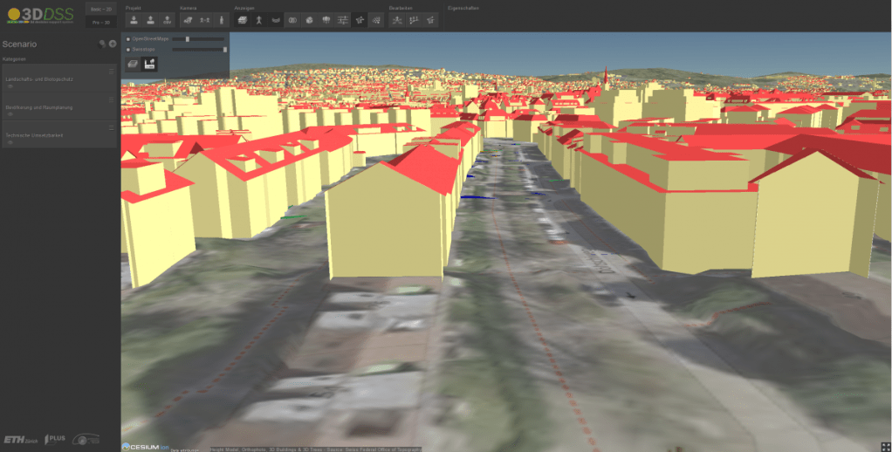
Task: Click the sliders settings icon under Anzeigen
Action: (x=342, y=20)
